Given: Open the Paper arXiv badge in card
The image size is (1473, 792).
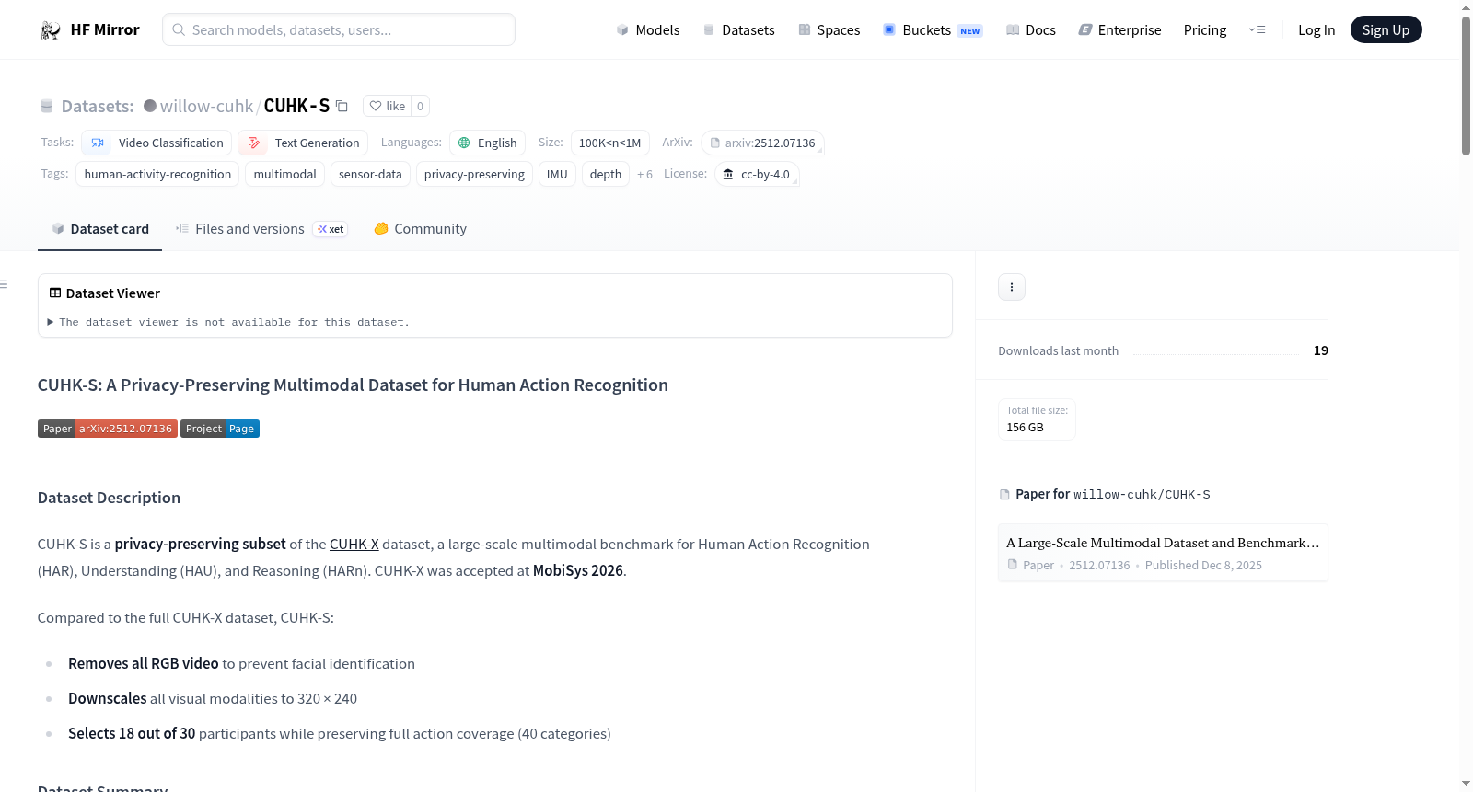Looking at the screenshot, I should (108, 429).
